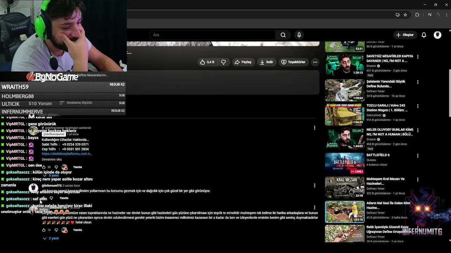451x253 pixels.
Task: Expand the 5 yanıt replies
Action: pos(51,175)
